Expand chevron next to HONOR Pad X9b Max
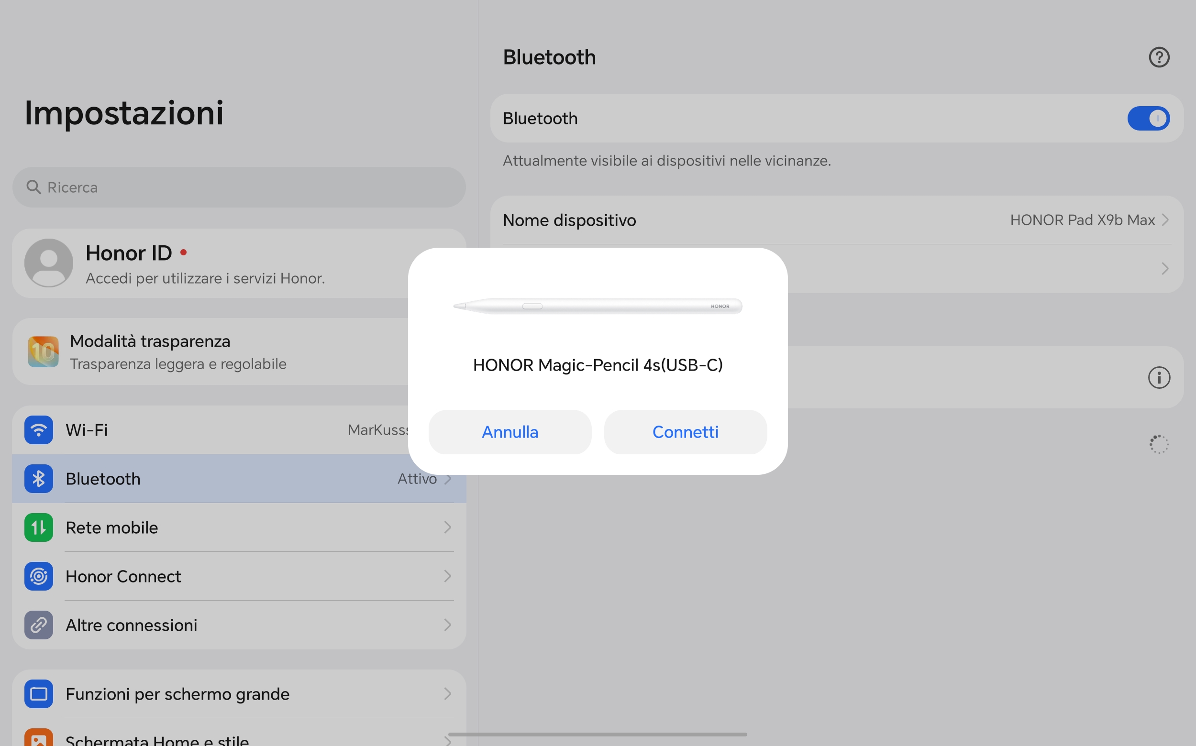Screen dimensions: 1196x746 click(x=1165, y=220)
